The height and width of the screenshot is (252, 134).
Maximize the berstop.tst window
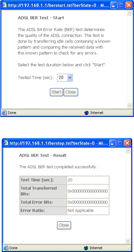tap(120, 143)
